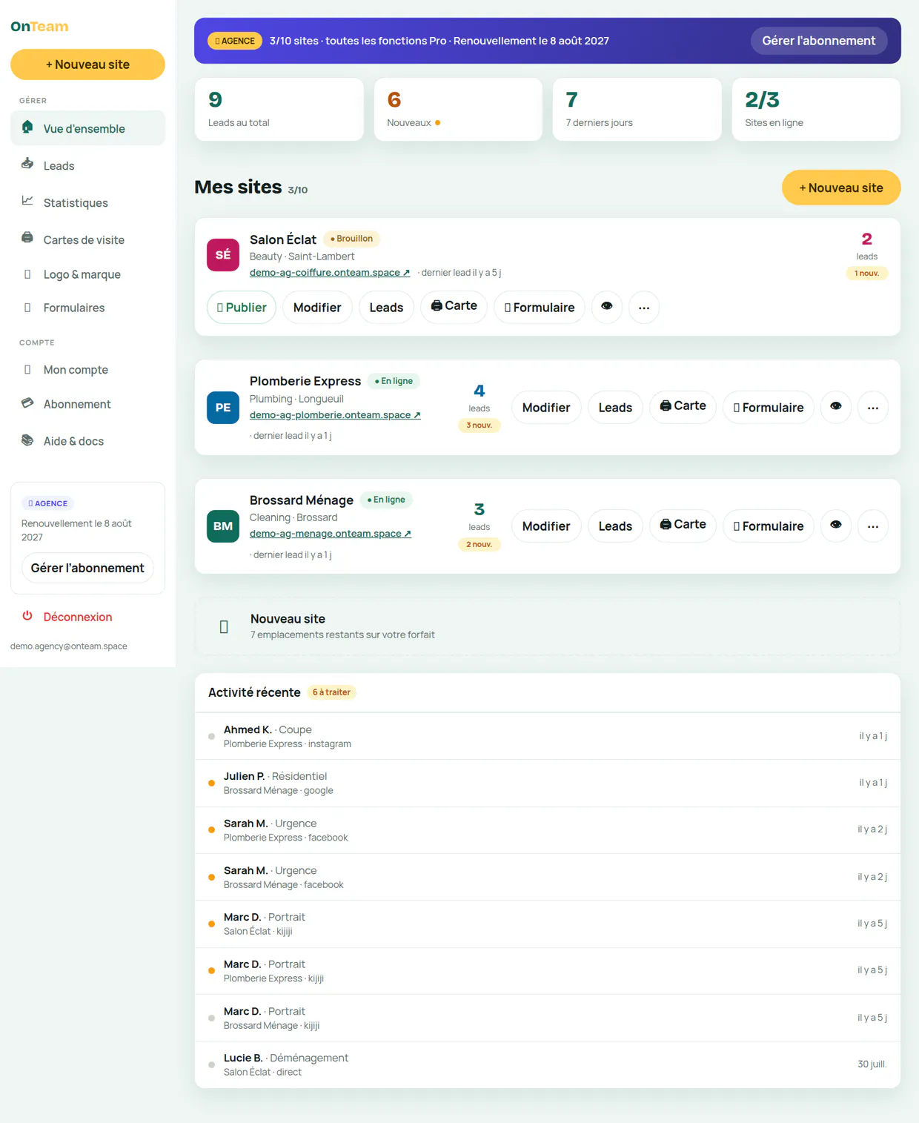The image size is (919, 1123).
Task: Open Julien P. Résidentiel activity row
Action: click(x=548, y=783)
